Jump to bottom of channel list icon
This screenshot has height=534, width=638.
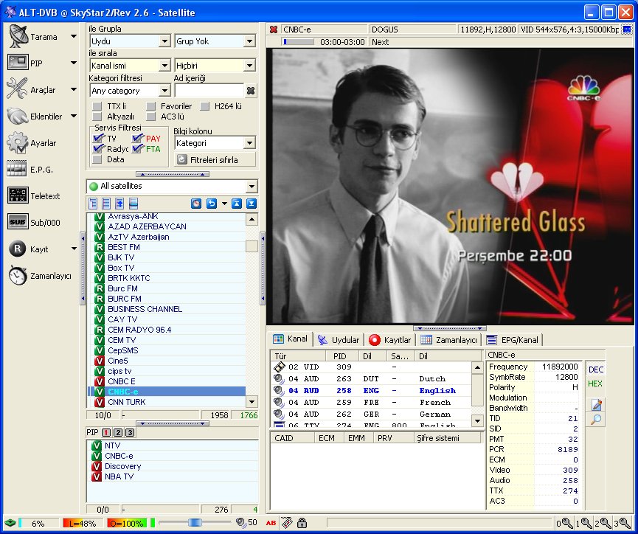252,204
